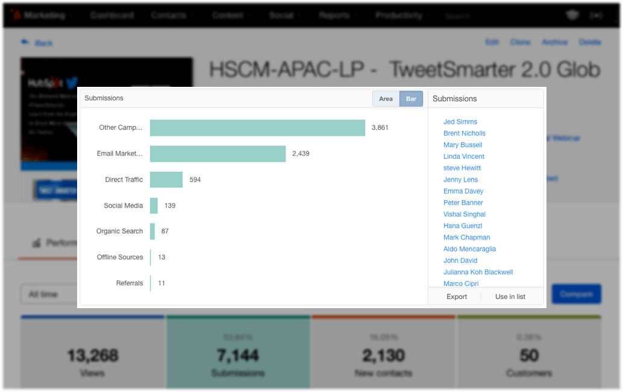This screenshot has width=623, height=392.
Task: Open contact steve Hewitt
Action: point(462,168)
